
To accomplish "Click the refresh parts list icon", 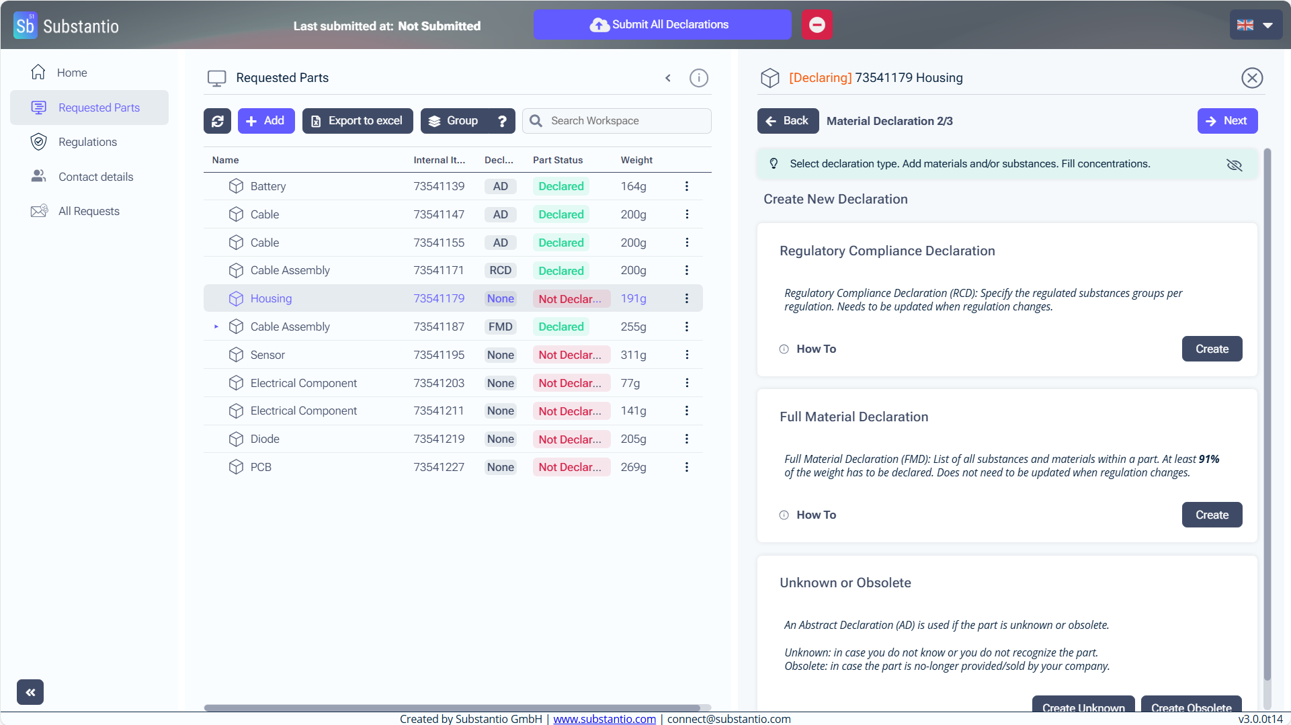I will (217, 121).
